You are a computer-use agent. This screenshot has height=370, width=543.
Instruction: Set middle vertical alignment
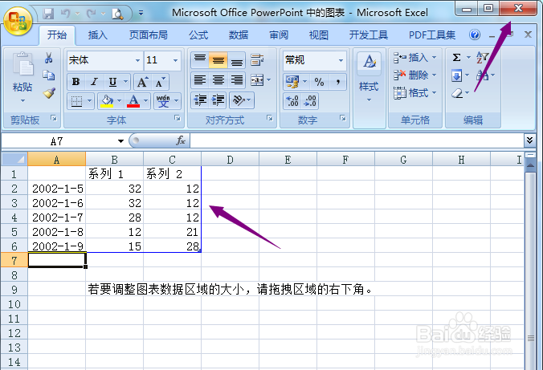pyautogui.click(x=218, y=60)
